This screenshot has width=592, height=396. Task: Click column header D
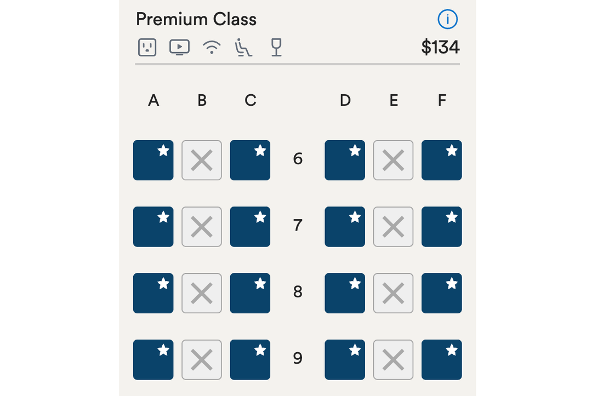tap(345, 100)
